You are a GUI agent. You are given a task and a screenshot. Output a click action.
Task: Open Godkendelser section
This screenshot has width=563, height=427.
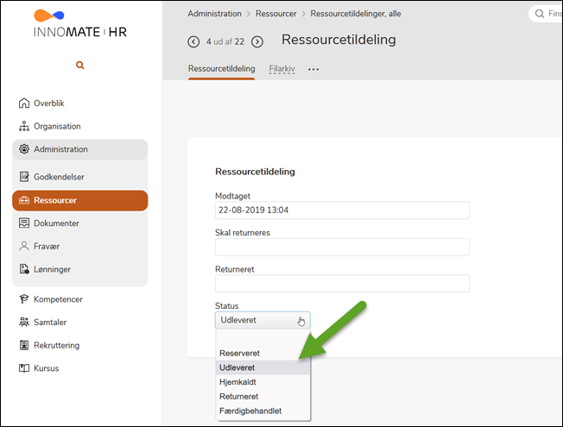point(59,177)
